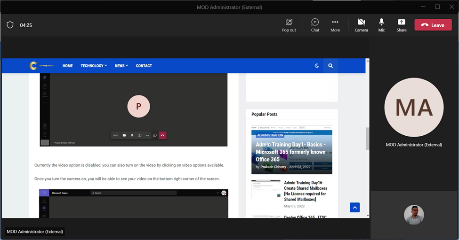Viewport: 459px width, 240px height.
Task: Turn on the Camera
Action: 361,25
